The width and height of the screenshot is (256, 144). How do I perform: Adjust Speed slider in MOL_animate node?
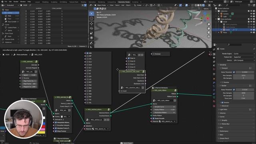pos(30,75)
